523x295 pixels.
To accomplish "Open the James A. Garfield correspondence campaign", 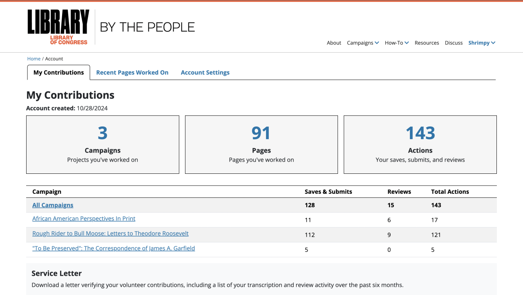I will (114, 248).
